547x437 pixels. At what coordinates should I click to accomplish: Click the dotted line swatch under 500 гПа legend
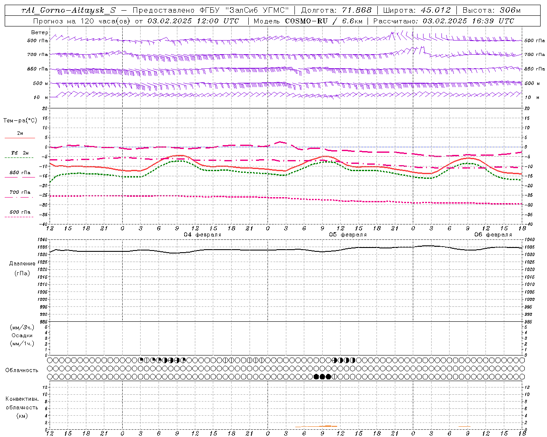tap(19, 217)
